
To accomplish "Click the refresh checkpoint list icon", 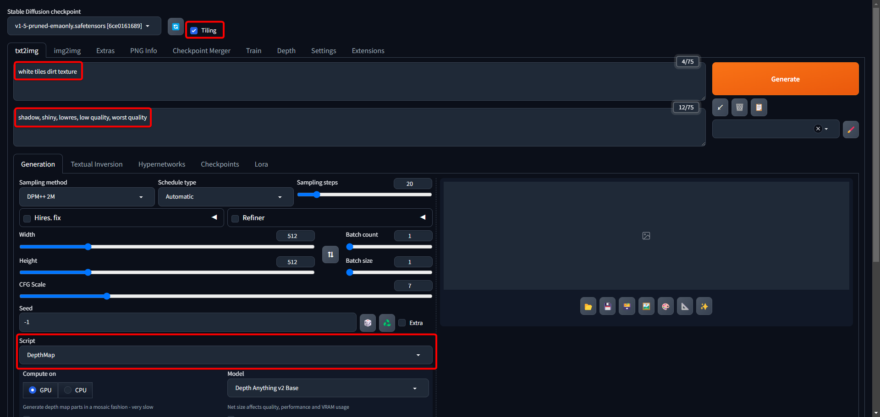I will point(176,27).
